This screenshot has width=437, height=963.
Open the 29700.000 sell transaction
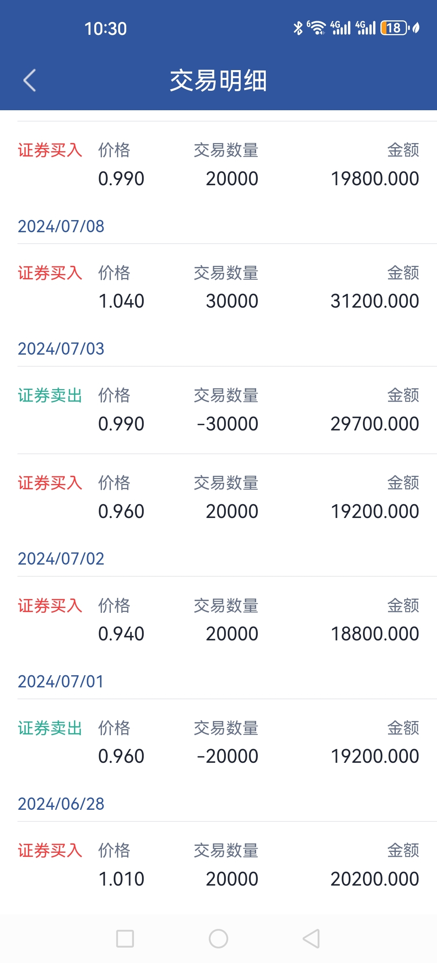[218, 410]
